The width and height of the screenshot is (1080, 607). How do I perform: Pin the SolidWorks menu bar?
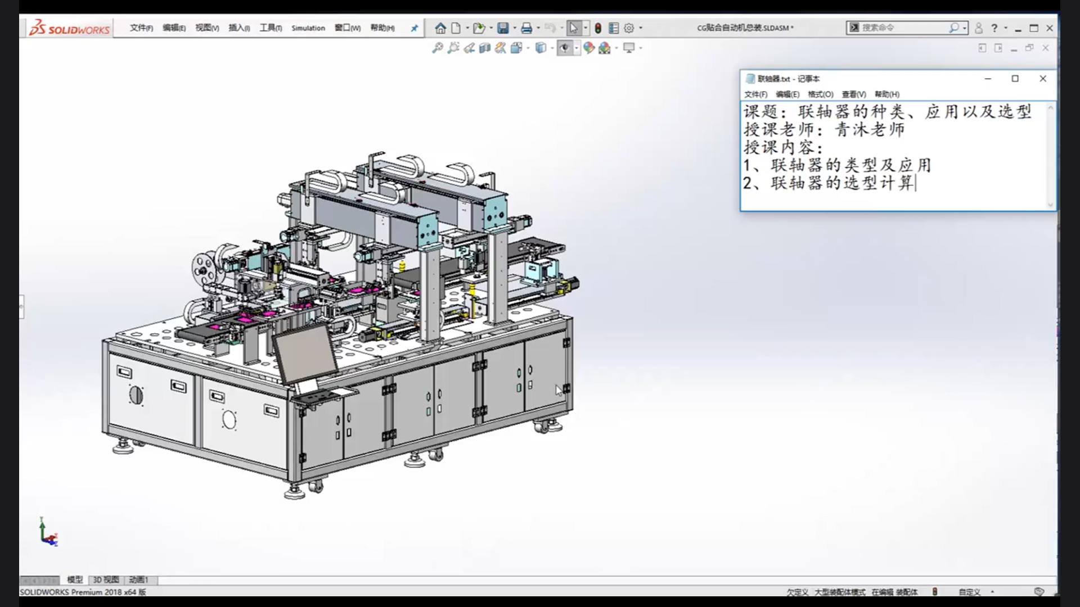click(x=415, y=28)
